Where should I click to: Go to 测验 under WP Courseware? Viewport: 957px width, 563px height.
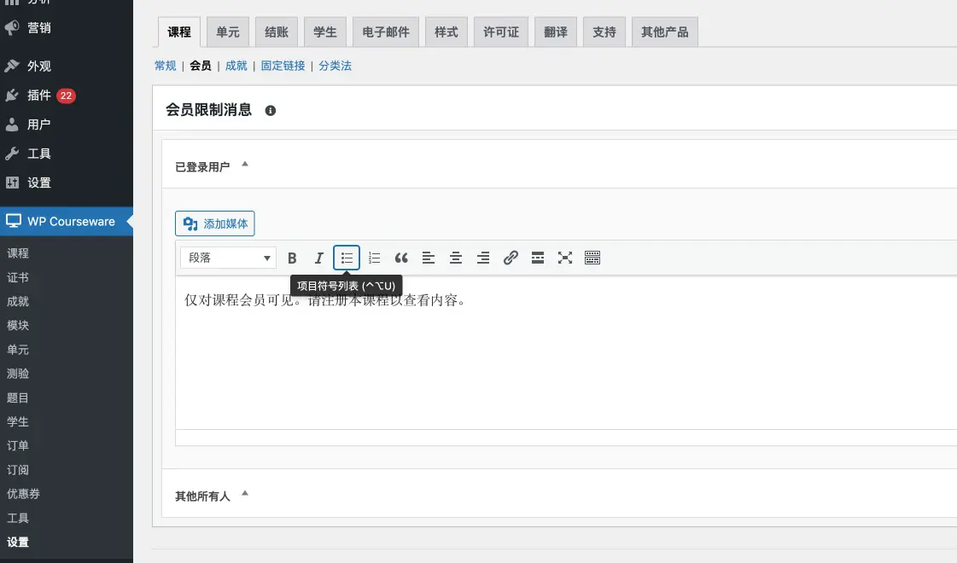pyautogui.click(x=18, y=374)
